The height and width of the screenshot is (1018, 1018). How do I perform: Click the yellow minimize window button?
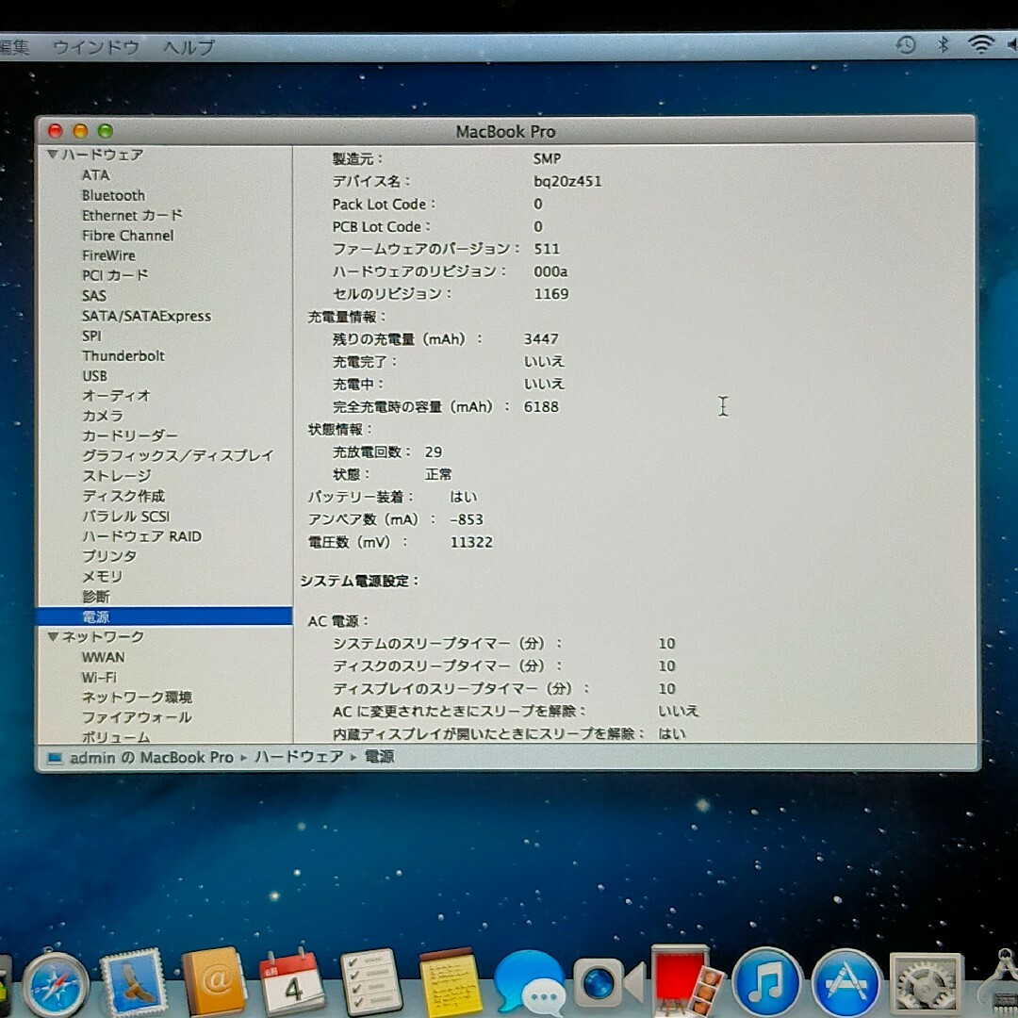point(80,131)
